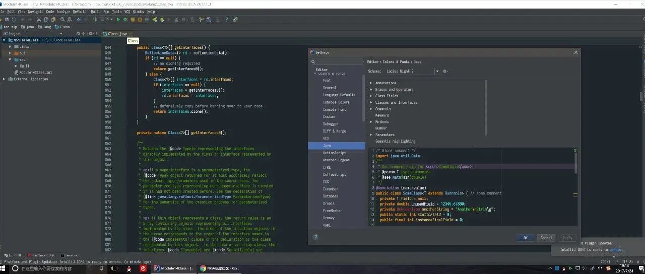The width and height of the screenshot is (645, 274).
Task: Click the Save All toolbar icon
Action: (7, 19)
